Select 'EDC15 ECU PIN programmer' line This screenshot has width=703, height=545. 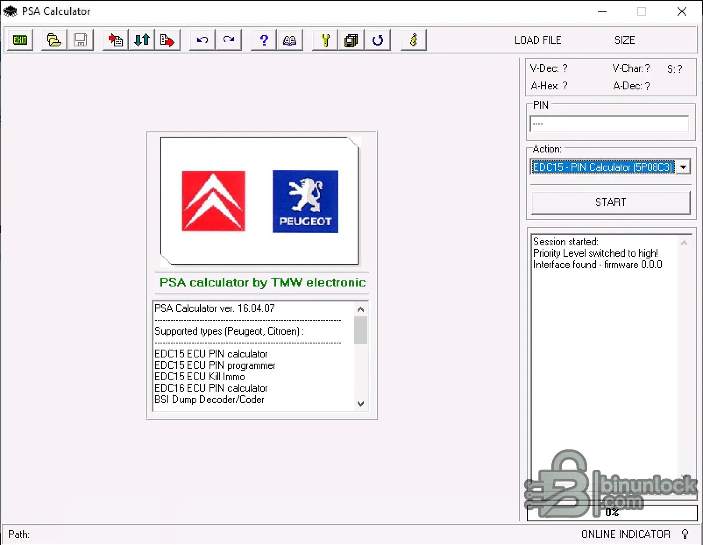click(x=215, y=365)
